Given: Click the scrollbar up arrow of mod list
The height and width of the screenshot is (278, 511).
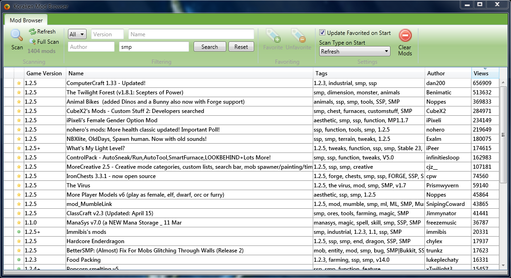Looking at the screenshot, I should pyautogui.click(x=503, y=82).
